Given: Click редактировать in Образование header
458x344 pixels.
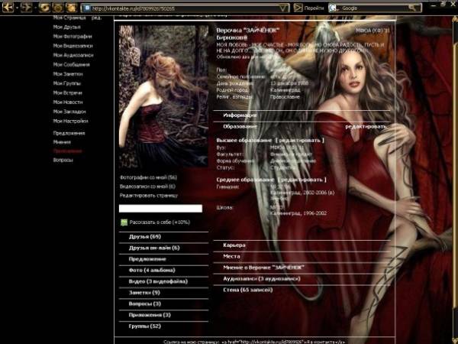Looking at the screenshot, I should pos(366,127).
